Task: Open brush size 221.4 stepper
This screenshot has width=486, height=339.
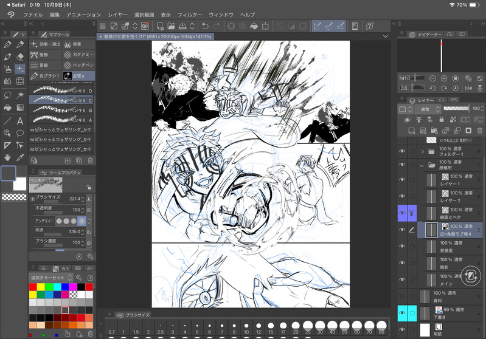Action: click(x=83, y=199)
